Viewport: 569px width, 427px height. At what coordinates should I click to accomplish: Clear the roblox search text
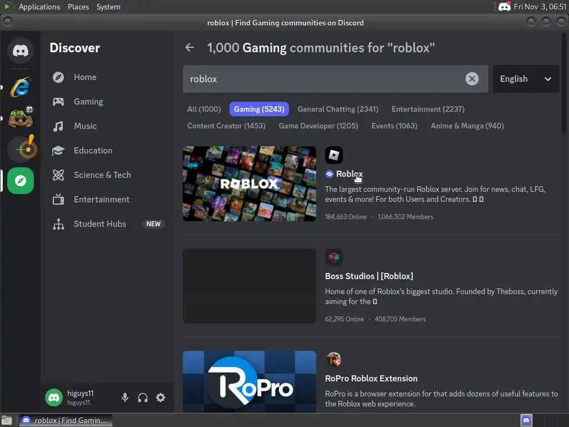(472, 79)
